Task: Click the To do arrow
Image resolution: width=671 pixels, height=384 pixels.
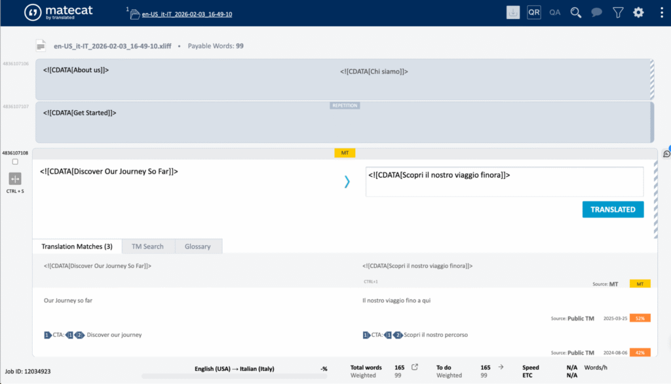Action: coord(501,368)
